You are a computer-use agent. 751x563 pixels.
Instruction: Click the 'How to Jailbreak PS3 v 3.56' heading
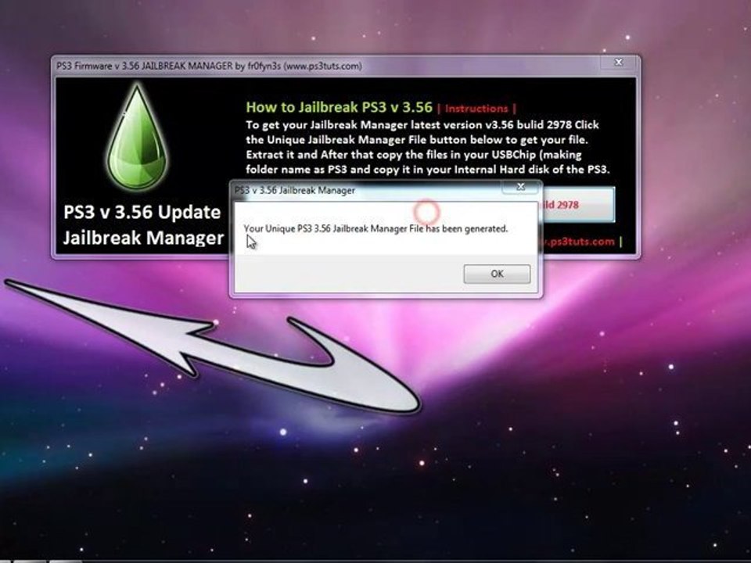point(339,107)
